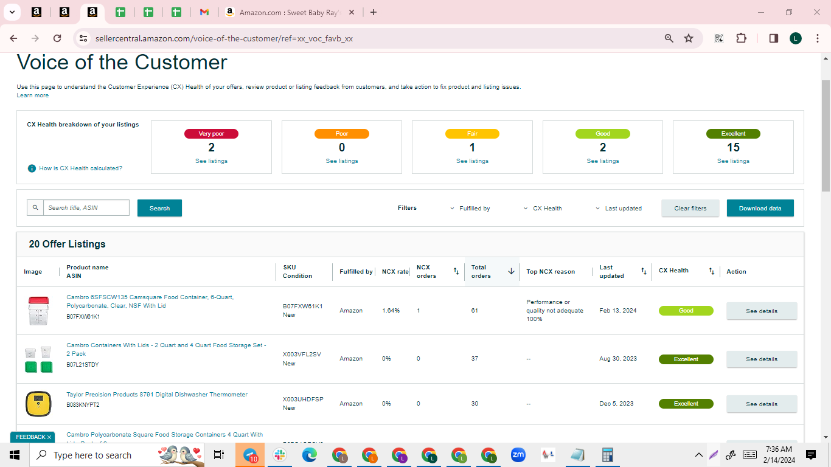Toggle the Chrome side panel

pos(774,38)
